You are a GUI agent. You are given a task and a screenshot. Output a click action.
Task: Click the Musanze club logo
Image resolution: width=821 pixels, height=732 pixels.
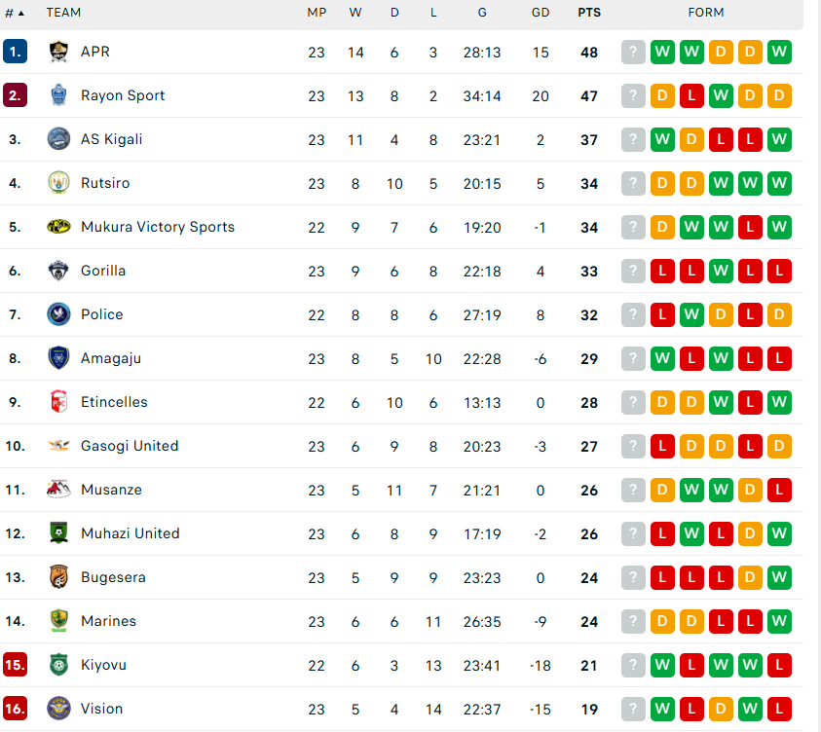(58, 490)
